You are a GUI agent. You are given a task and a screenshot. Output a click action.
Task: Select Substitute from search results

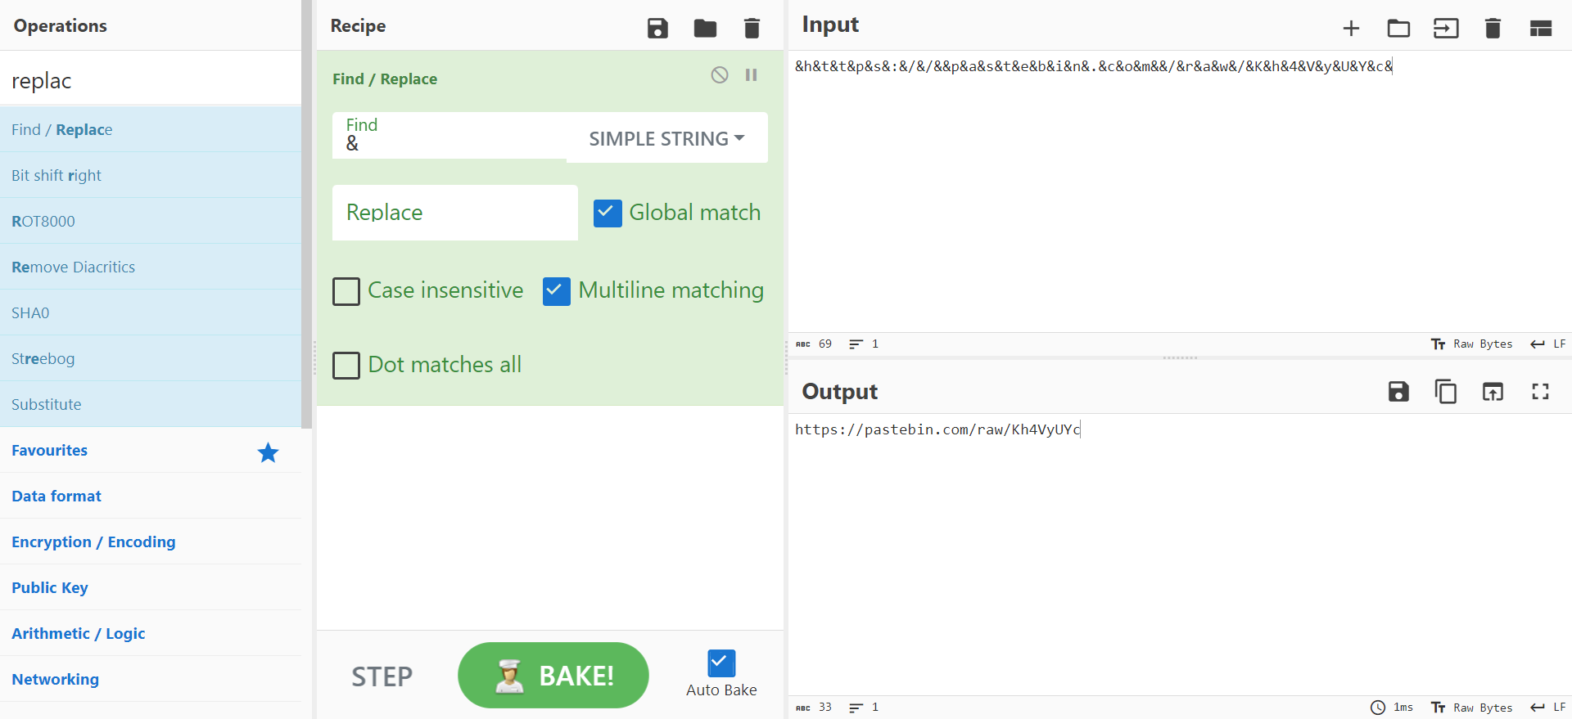(47, 404)
